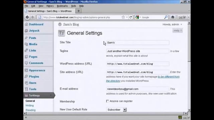Image resolution: width=214 pixels, height=120 pixels.
Task: Open the View menu
Action: 41,6
